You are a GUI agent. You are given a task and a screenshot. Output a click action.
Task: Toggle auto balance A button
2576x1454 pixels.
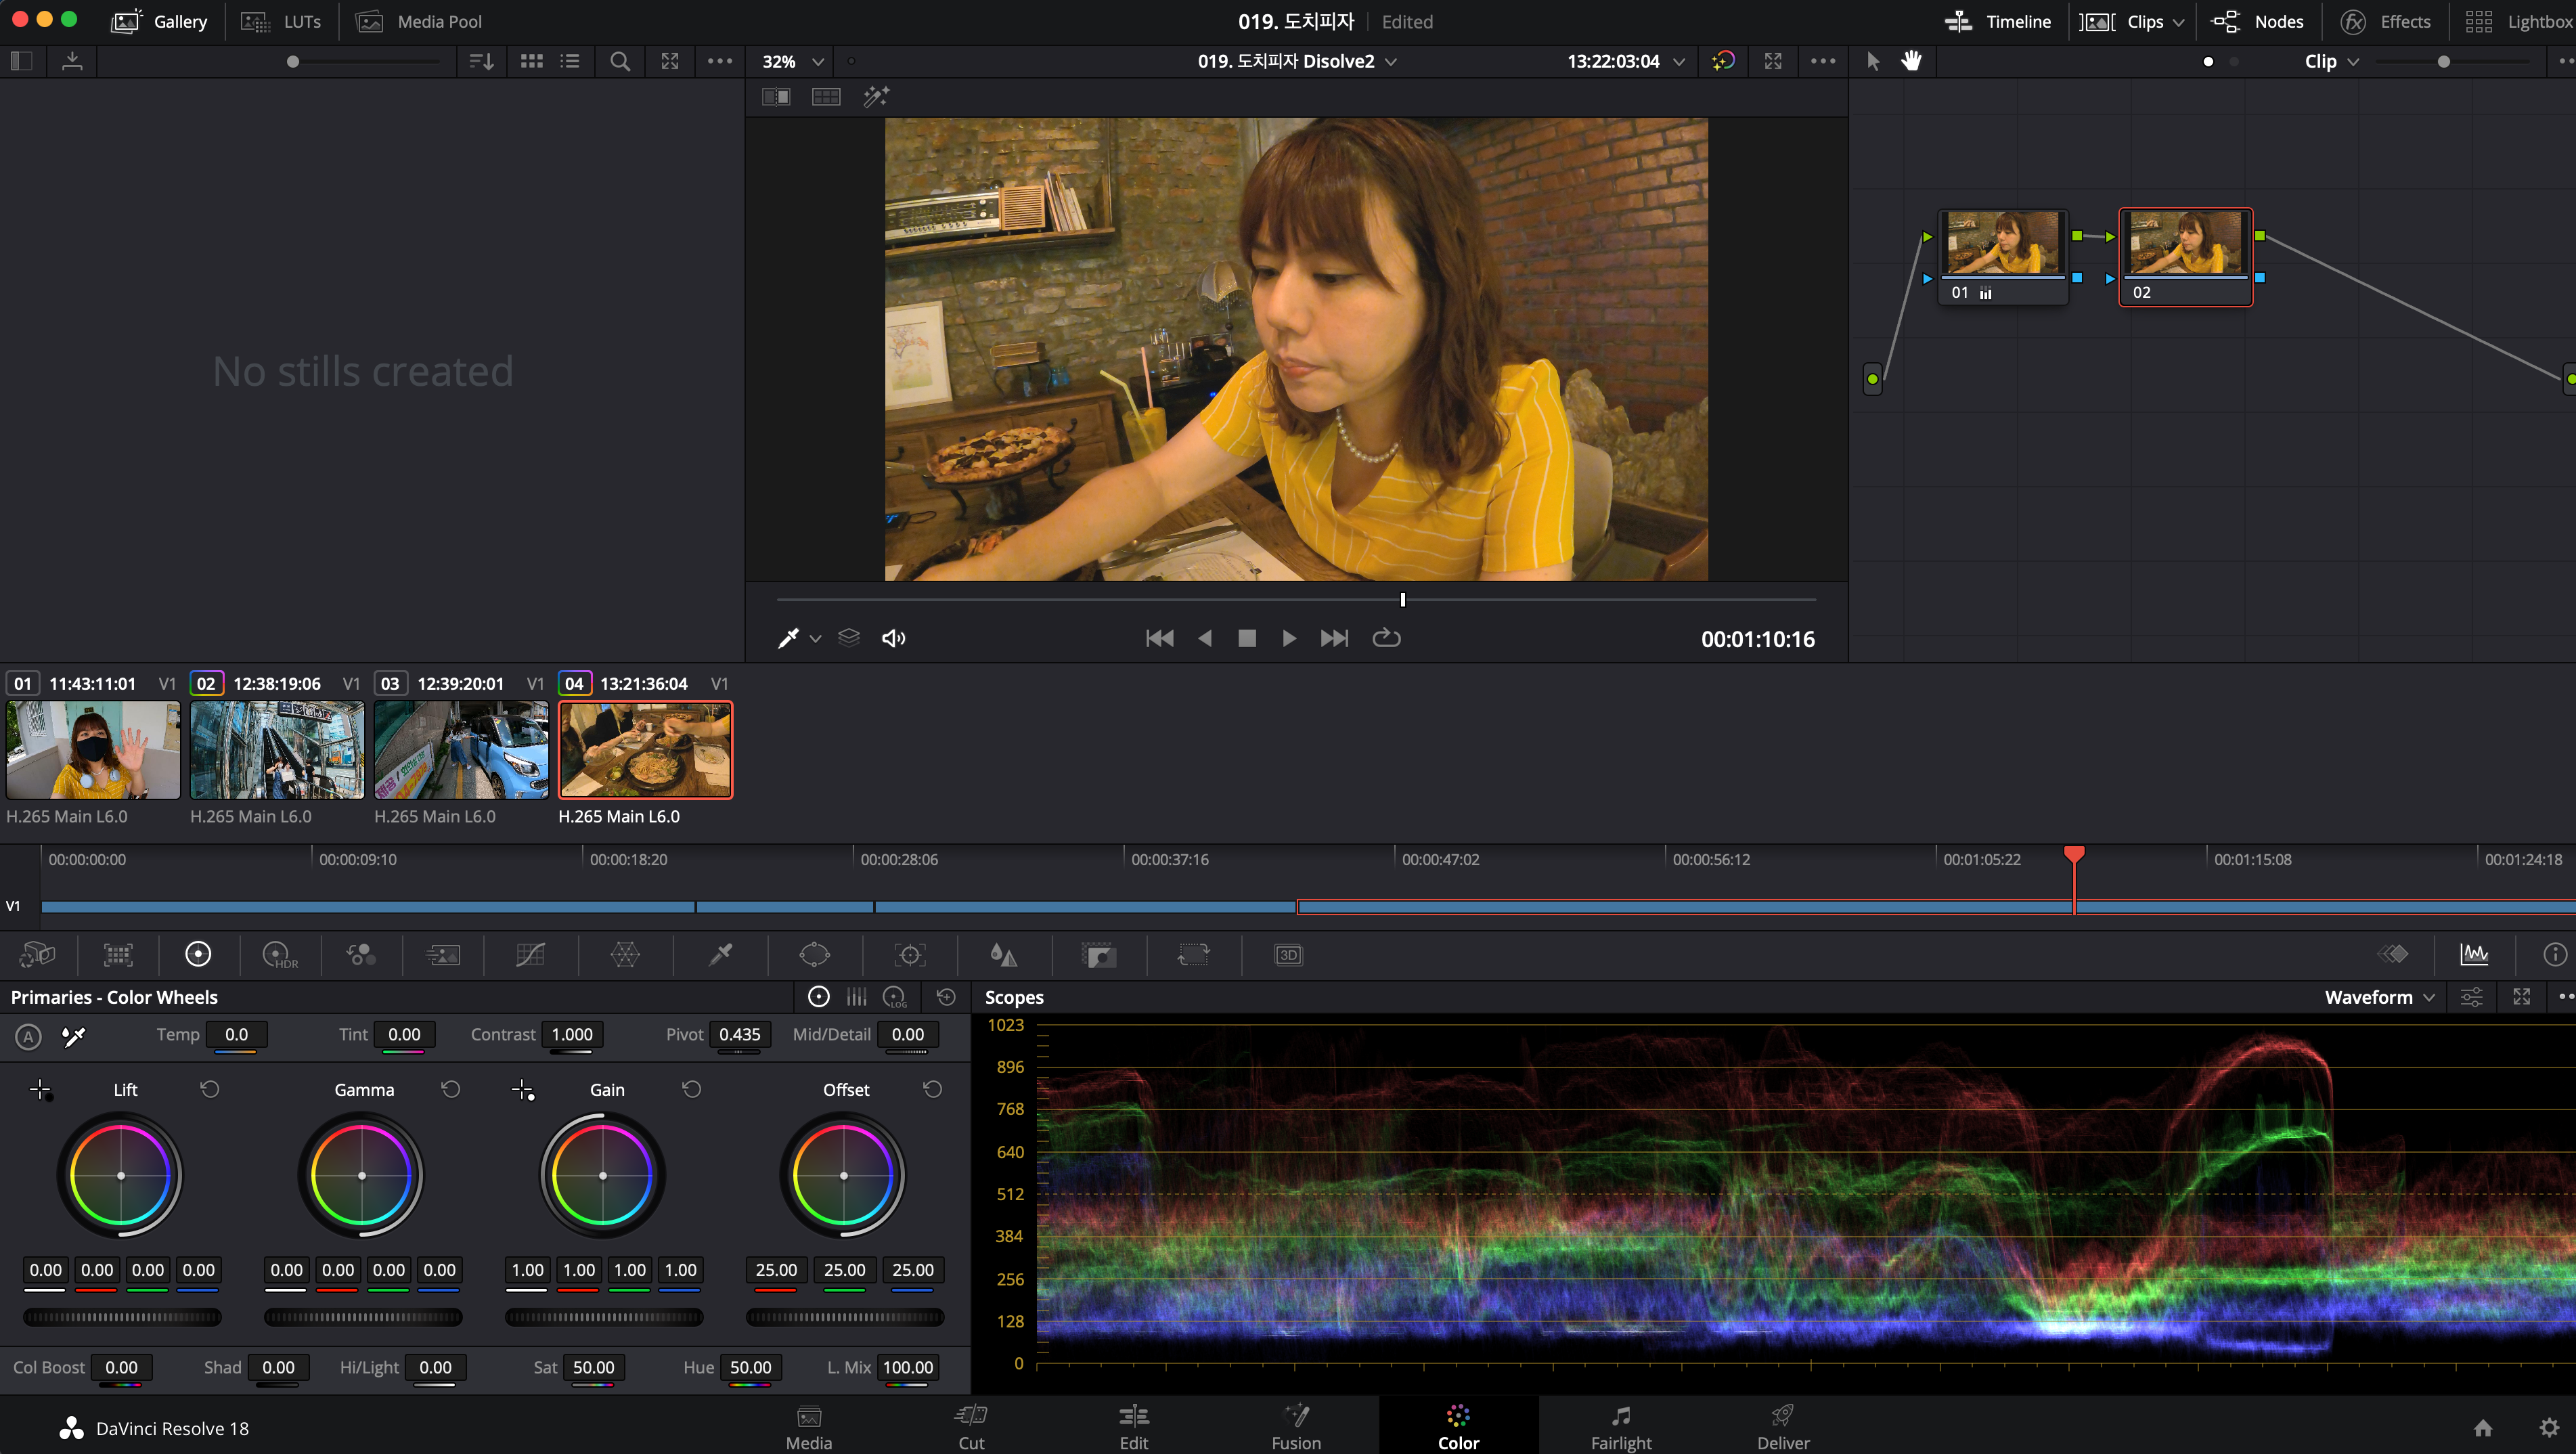(x=28, y=1036)
